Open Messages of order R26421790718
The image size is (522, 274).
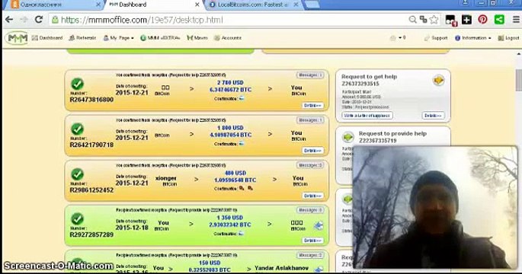click(310, 120)
